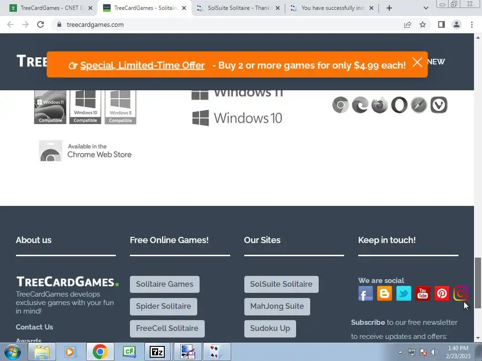Open the Chrome Web Store badge
The height and width of the screenshot is (361, 482).
pyautogui.click(x=85, y=151)
